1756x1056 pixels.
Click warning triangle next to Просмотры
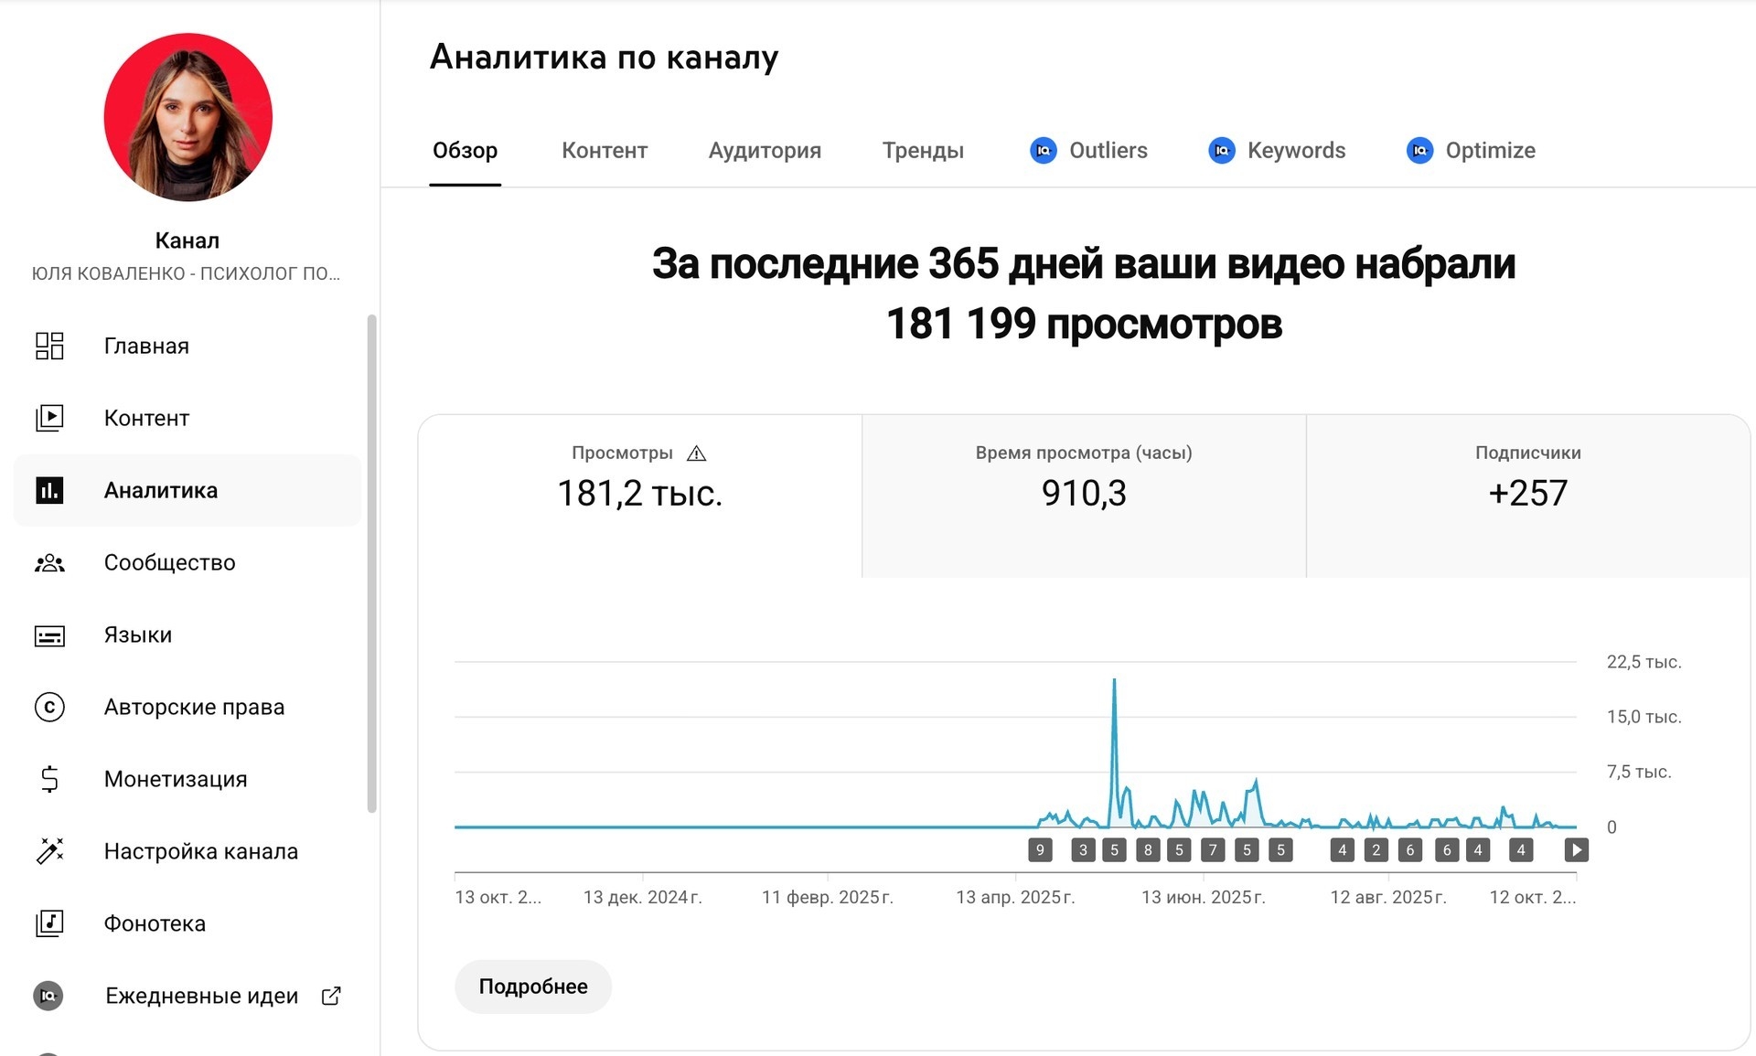click(x=696, y=453)
